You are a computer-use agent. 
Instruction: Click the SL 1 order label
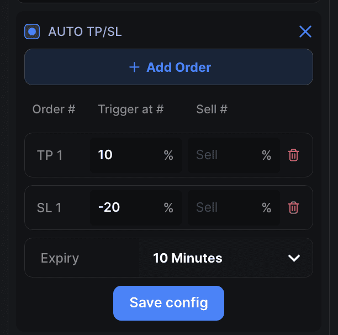click(x=49, y=208)
